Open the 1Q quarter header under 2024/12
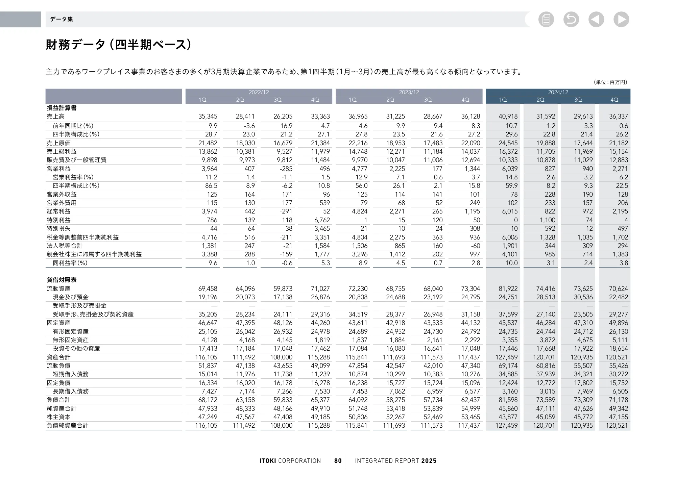Screen dimensions: 676x478 (503, 99)
